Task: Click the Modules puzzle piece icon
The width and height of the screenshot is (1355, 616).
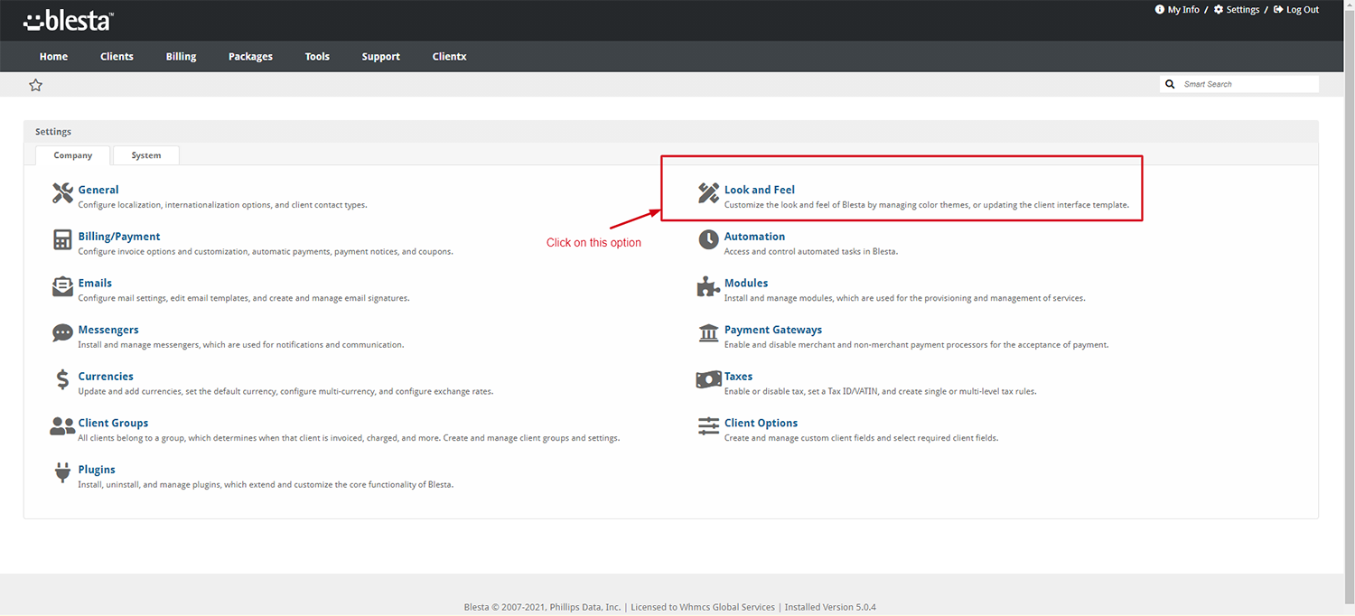Action: pos(709,287)
